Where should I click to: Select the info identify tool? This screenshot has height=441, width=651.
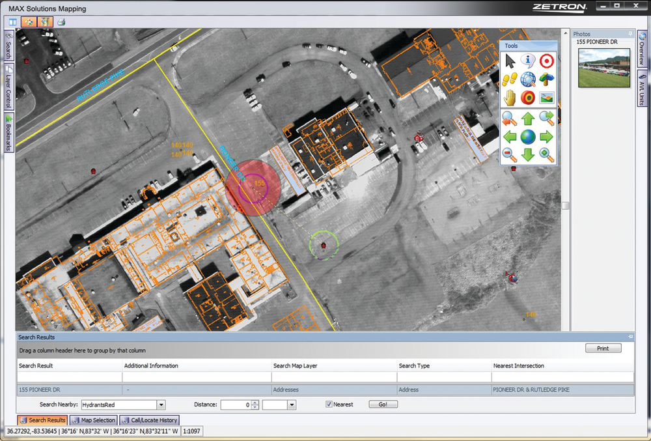tap(527, 61)
